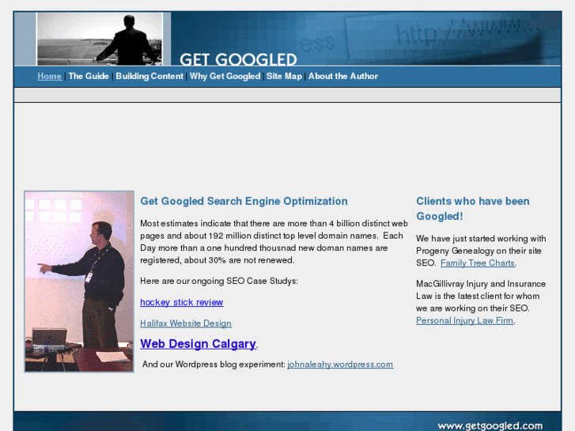Click the header photo of man in suit
Screen dimensions: 575x431
[x=100, y=39]
